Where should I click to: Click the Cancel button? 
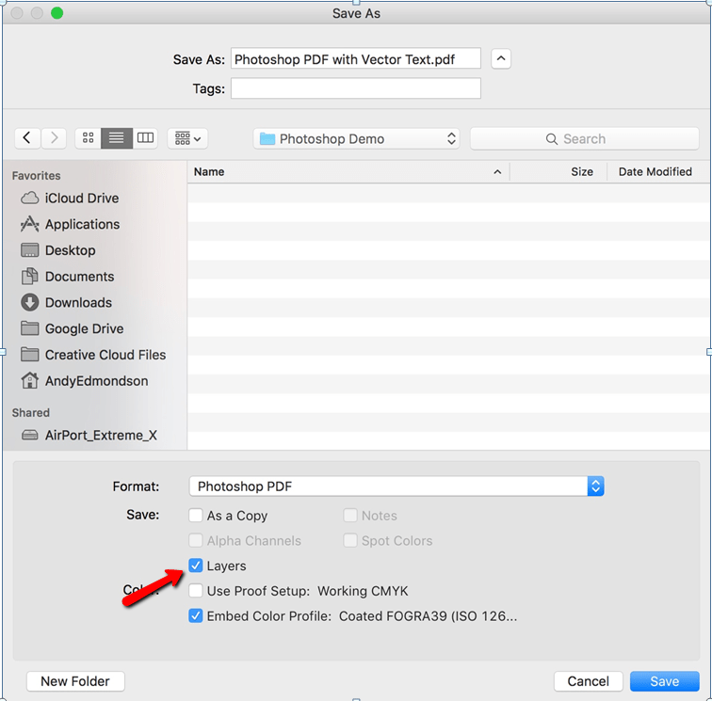(589, 681)
